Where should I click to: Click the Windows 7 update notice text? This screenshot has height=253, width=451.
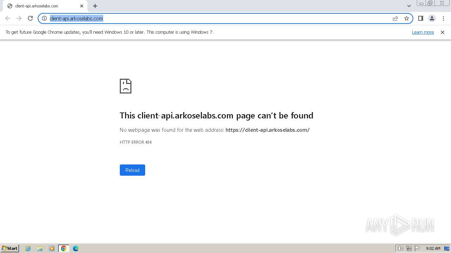click(110, 32)
